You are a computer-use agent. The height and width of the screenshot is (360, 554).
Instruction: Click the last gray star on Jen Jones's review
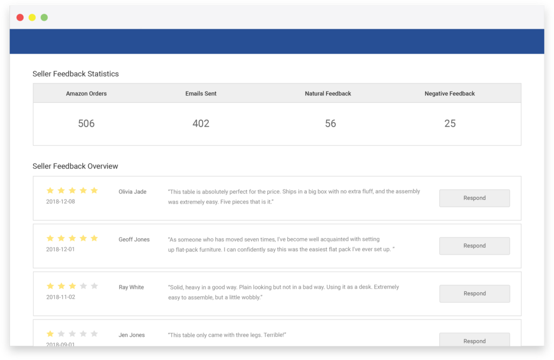95,334
